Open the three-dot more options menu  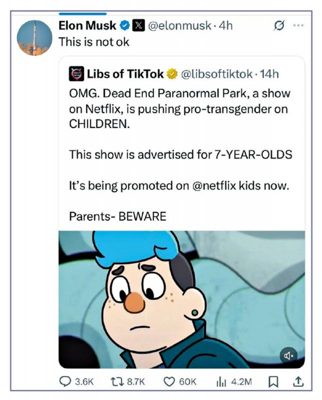coord(298,25)
